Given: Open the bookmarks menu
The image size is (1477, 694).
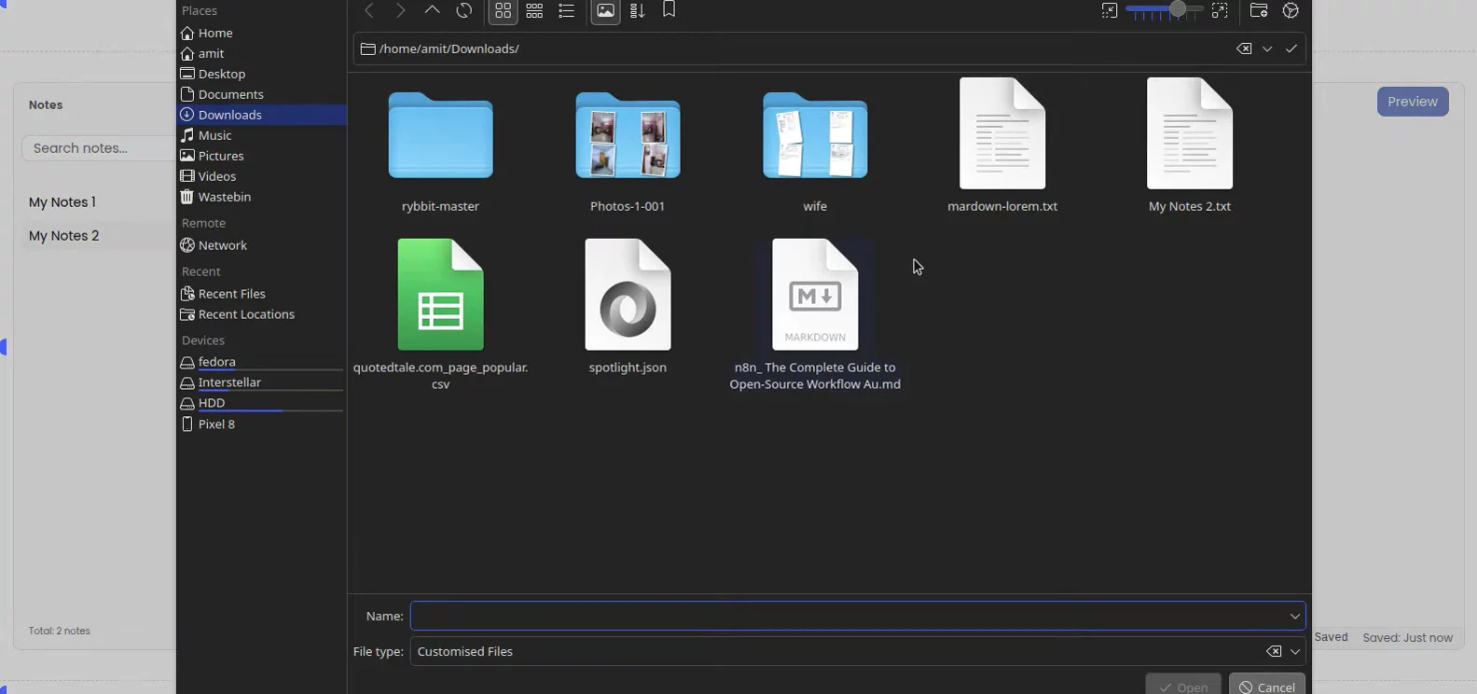Looking at the screenshot, I should pos(669,10).
